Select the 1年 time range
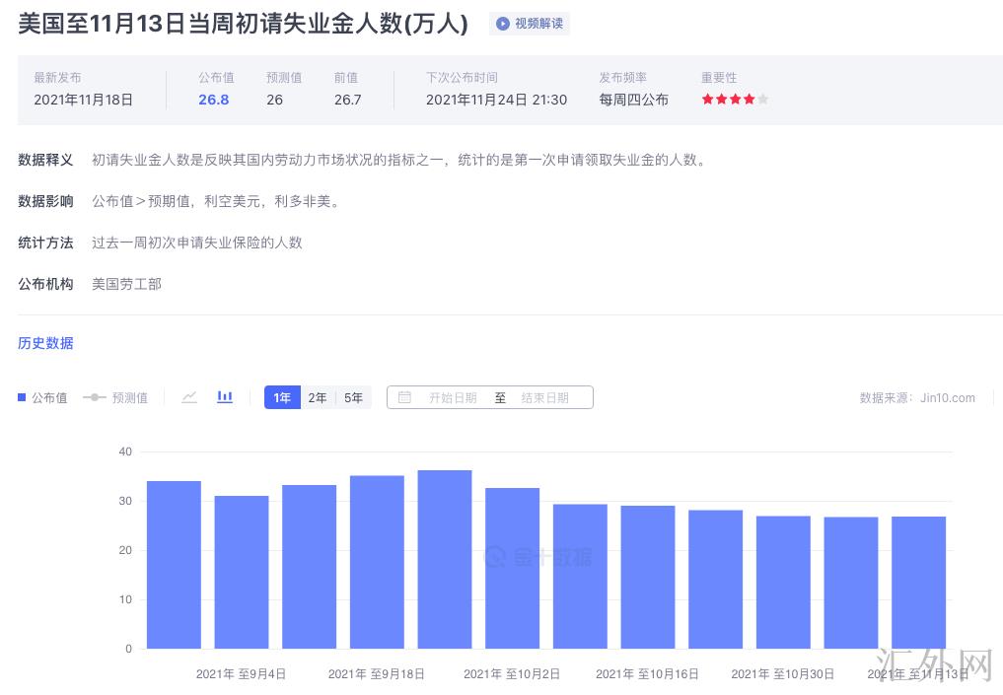This screenshot has height=695, width=1003. [282, 398]
